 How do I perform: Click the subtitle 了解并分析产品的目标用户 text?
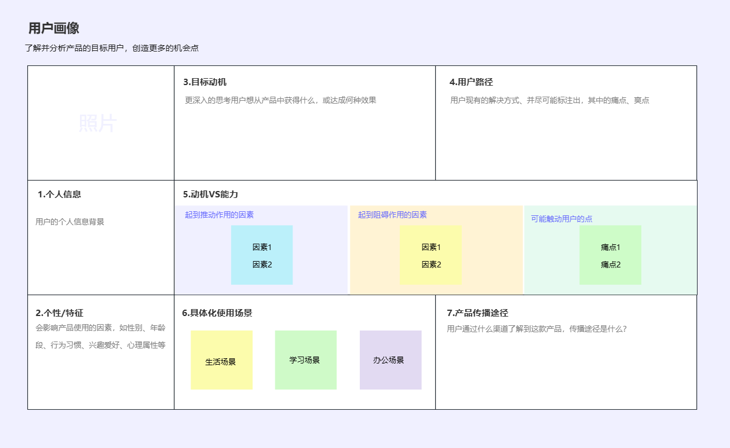click(x=112, y=48)
